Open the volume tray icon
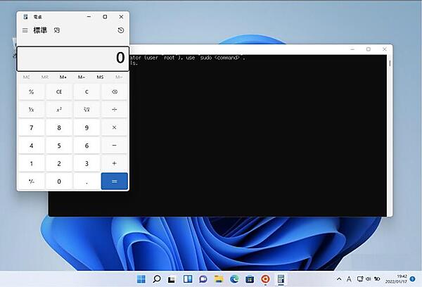The width and height of the screenshot is (422, 287). pyautogui.click(x=368, y=279)
